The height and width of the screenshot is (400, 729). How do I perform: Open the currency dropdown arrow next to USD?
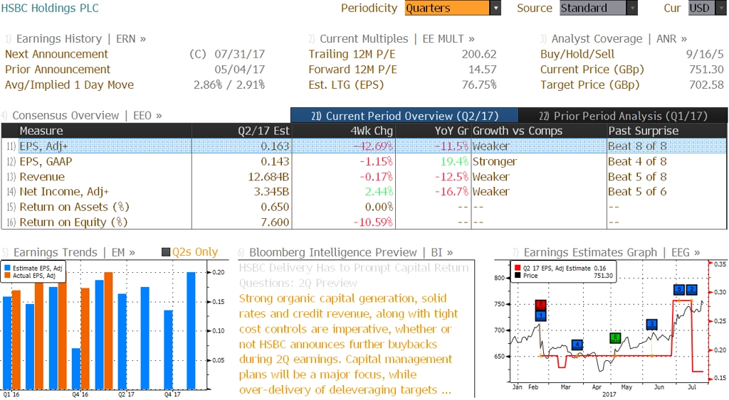pos(721,8)
